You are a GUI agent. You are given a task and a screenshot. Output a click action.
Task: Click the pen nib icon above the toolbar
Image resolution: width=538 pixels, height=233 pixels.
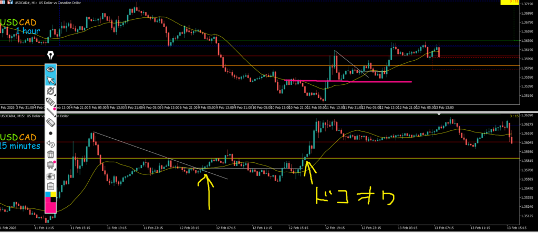(50, 56)
